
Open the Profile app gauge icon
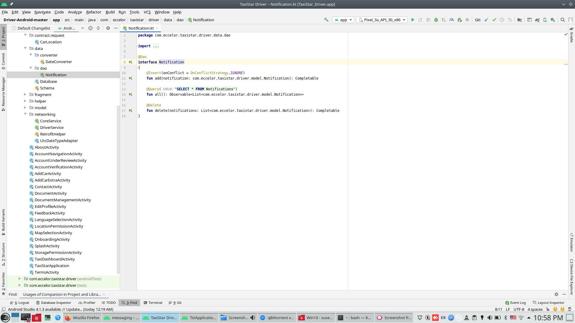pos(452,20)
